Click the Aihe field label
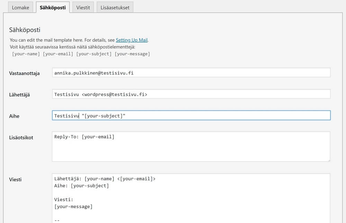This screenshot has width=346, height=223. coord(14,116)
